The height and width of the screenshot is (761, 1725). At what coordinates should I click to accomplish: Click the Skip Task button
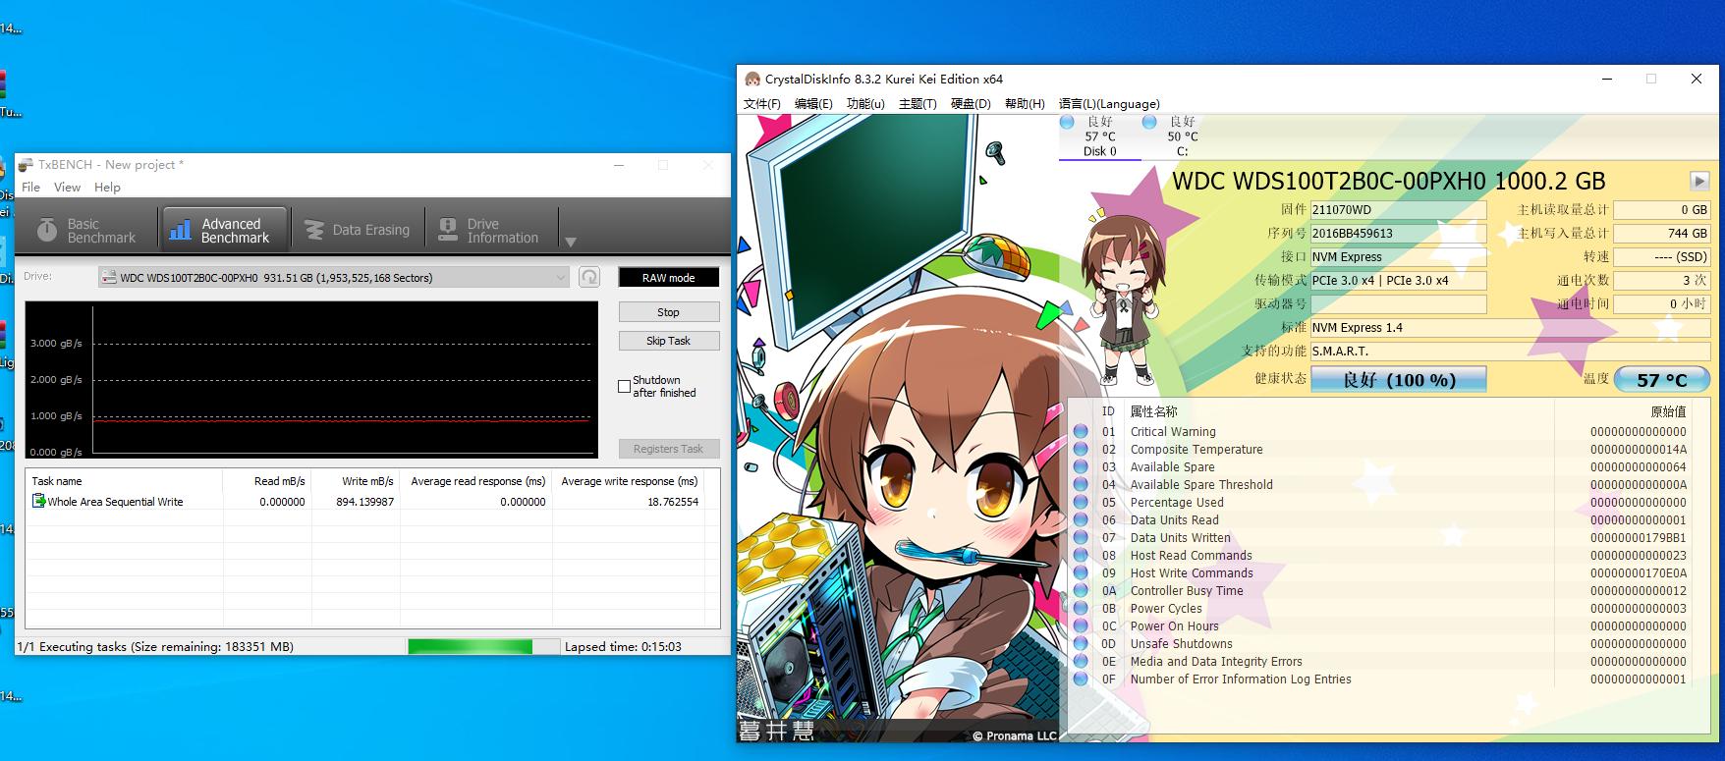[x=668, y=341]
